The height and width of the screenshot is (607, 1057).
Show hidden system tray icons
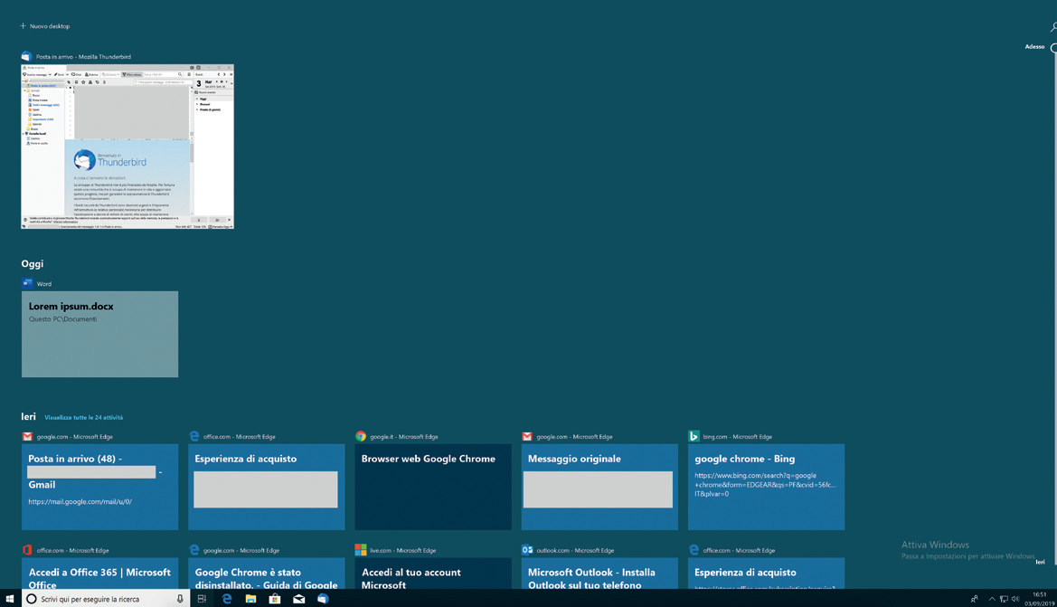992,599
